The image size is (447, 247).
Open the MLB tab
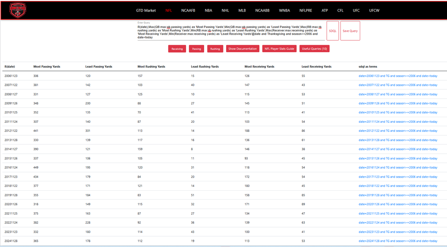(242, 10)
